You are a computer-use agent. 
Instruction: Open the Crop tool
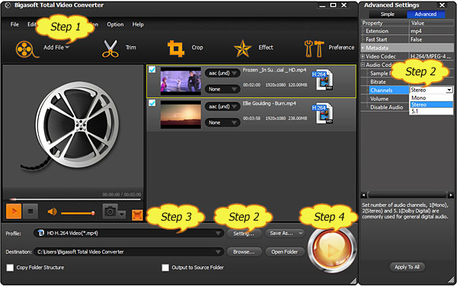pyautogui.click(x=176, y=49)
